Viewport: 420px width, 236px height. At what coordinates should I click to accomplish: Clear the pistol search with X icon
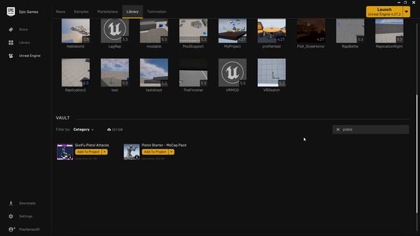338,130
